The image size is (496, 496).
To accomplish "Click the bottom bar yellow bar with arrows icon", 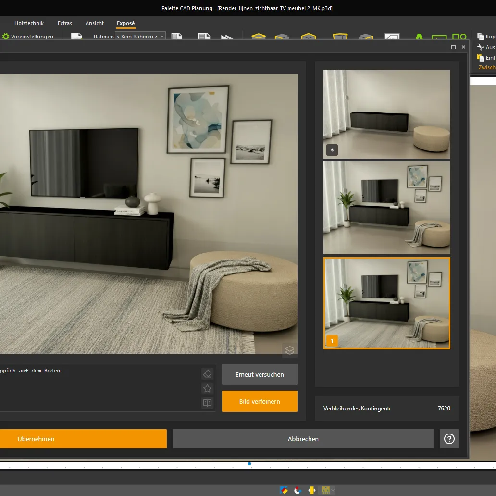I will tap(312, 490).
